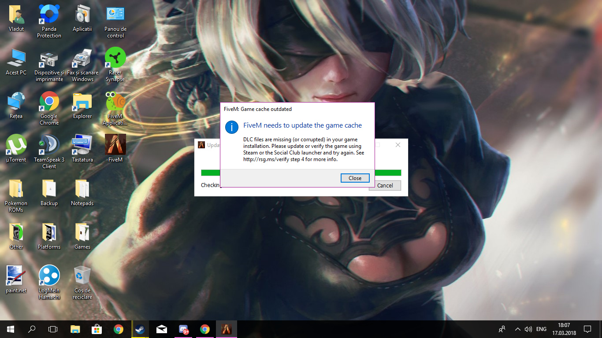Launch LogMeIn Hamachi shortcut

tap(49, 283)
